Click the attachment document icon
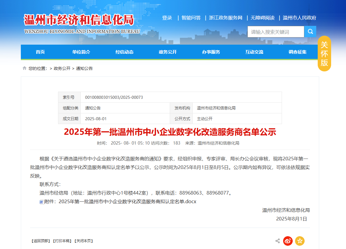Viewport: 346px width, 249px height. point(41,201)
